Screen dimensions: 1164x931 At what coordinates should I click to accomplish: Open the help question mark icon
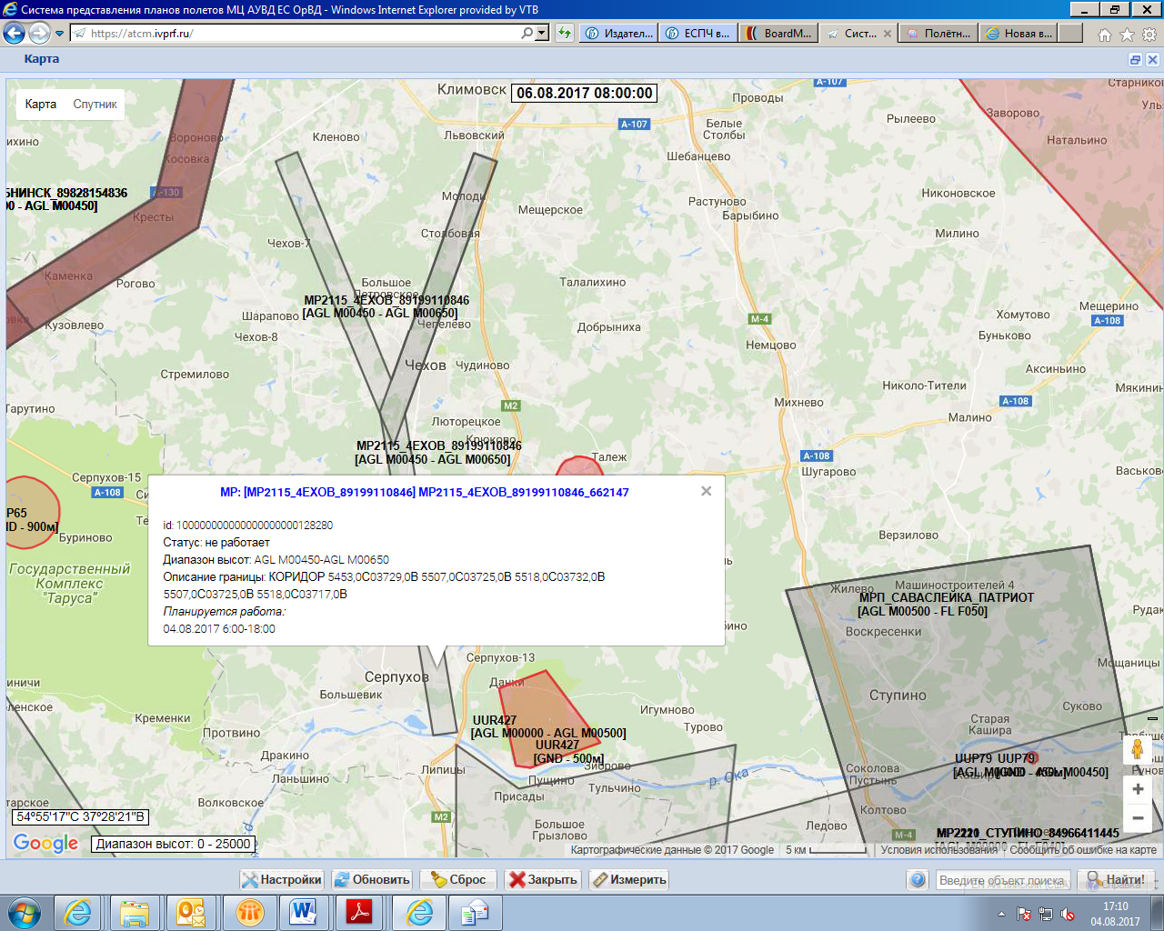pos(918,879)
